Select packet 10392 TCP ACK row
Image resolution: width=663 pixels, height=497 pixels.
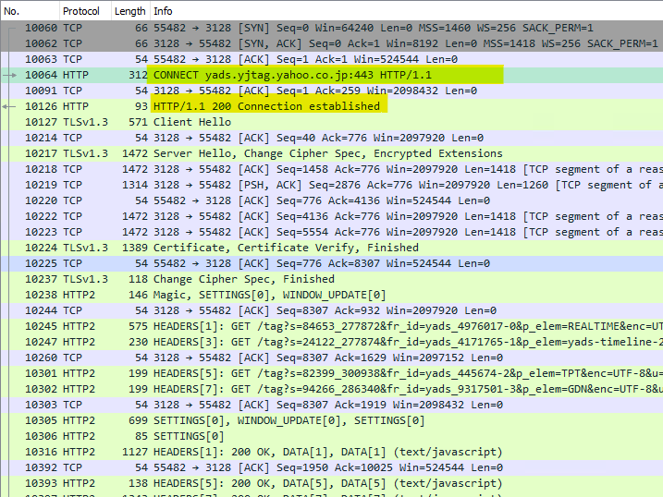click(331, 467)
